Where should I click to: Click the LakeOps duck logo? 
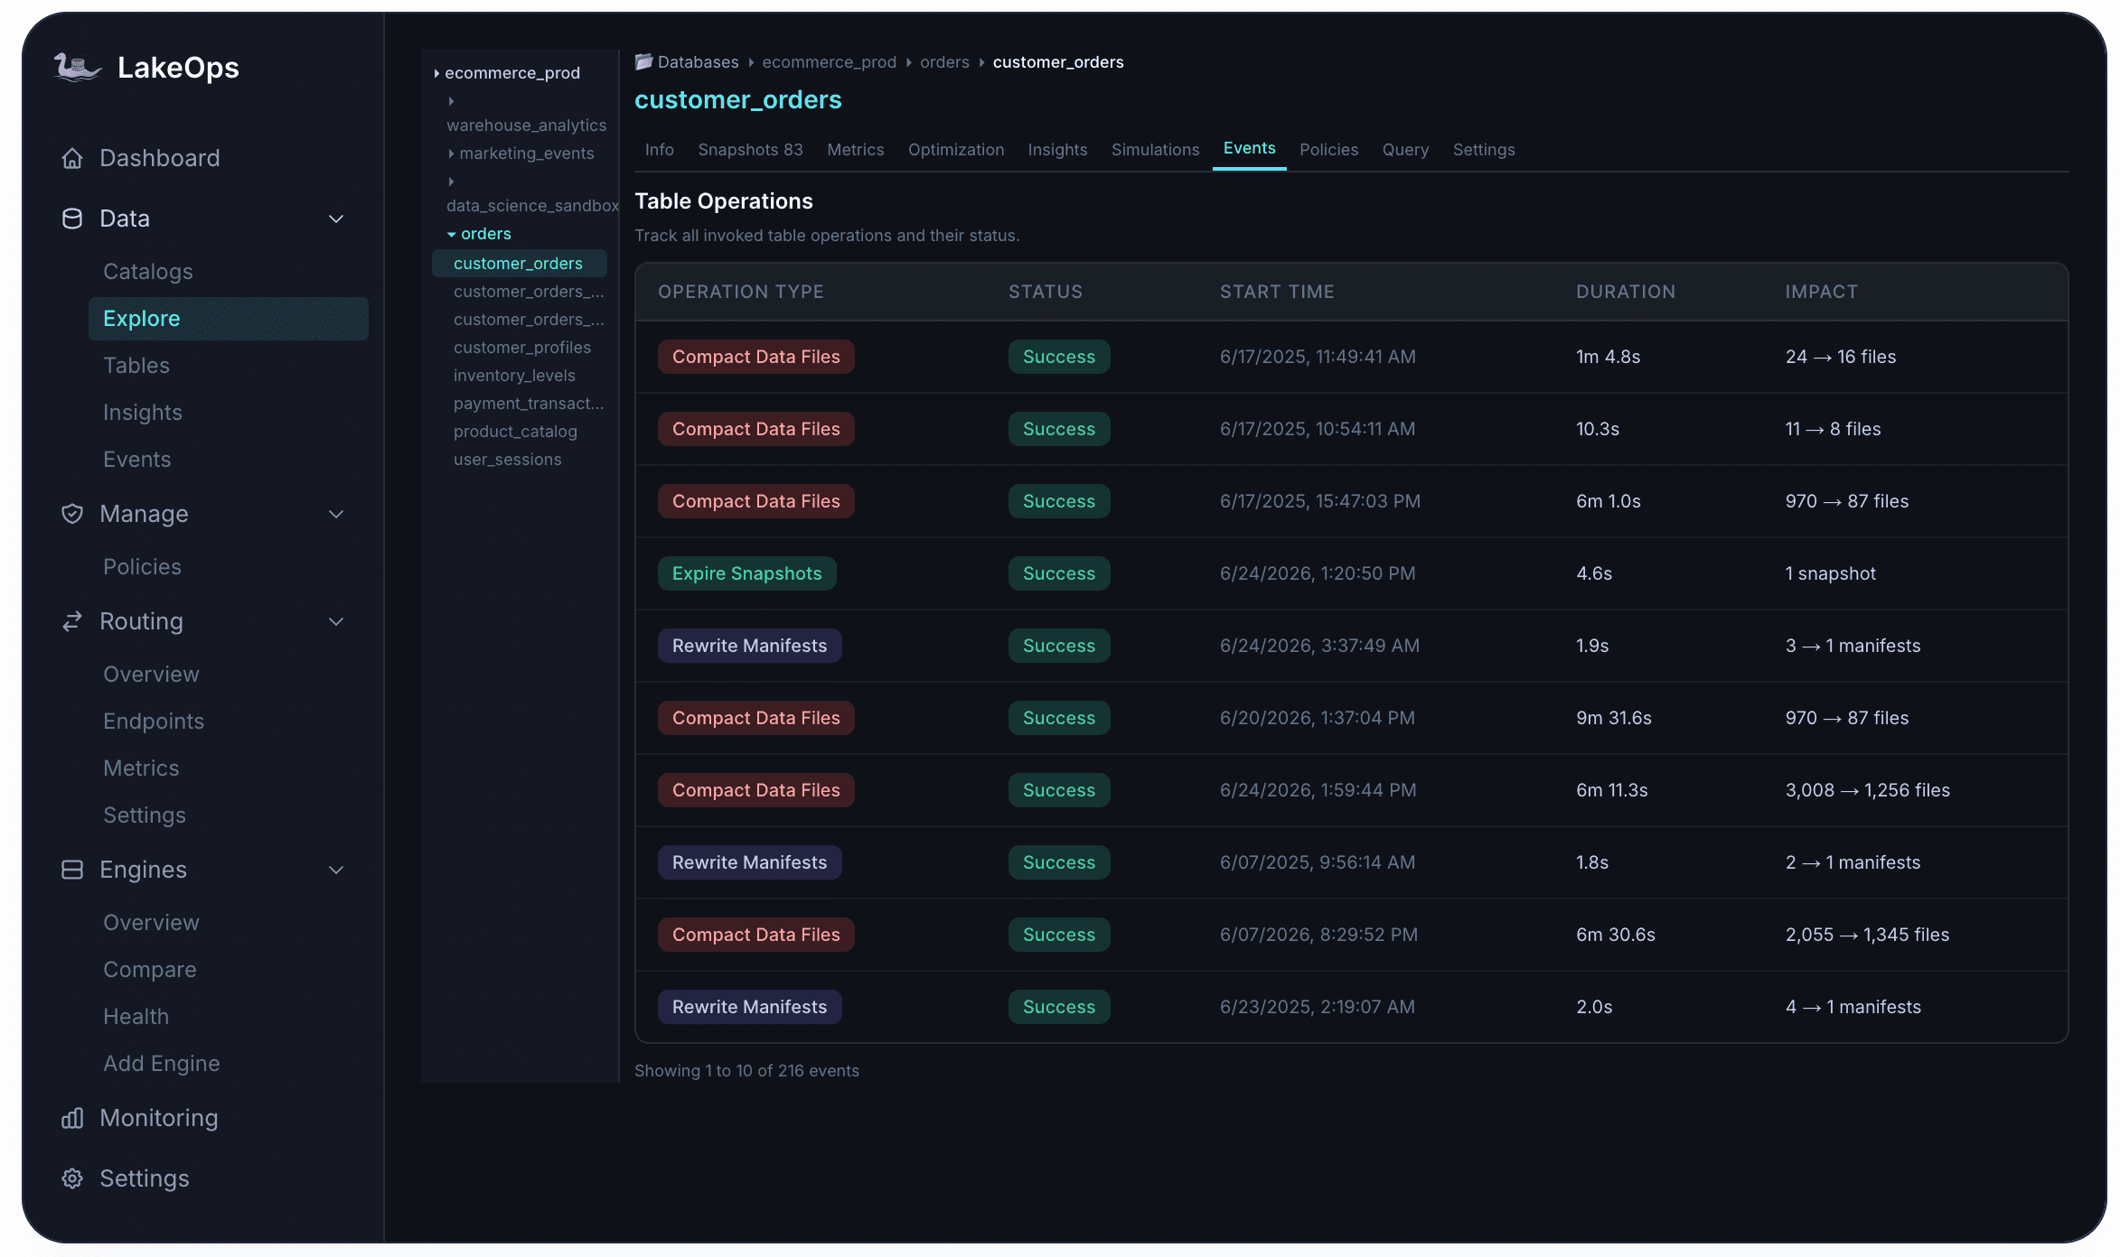[x=78, y=68]
